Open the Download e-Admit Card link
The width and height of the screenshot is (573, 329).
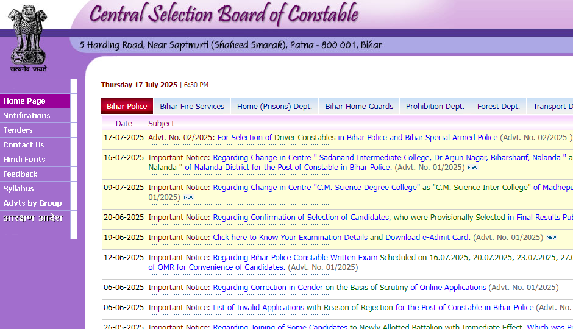pyautogui.click(x=427, y=238)
